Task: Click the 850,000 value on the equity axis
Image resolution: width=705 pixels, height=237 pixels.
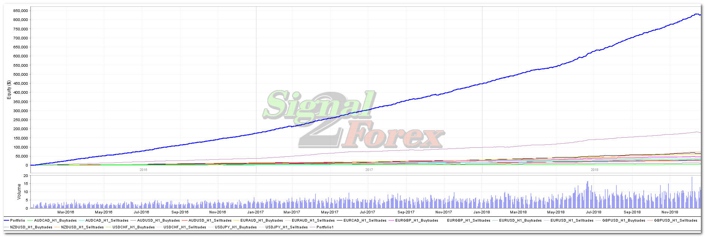Action: click(x=20, y=10)
